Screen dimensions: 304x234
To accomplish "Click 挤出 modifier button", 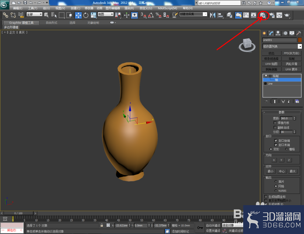I will (271, 53).
